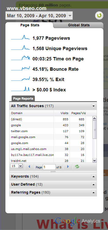Go to next page with blue arrow
Screen dimensions: 108x230
coord(68,166)
